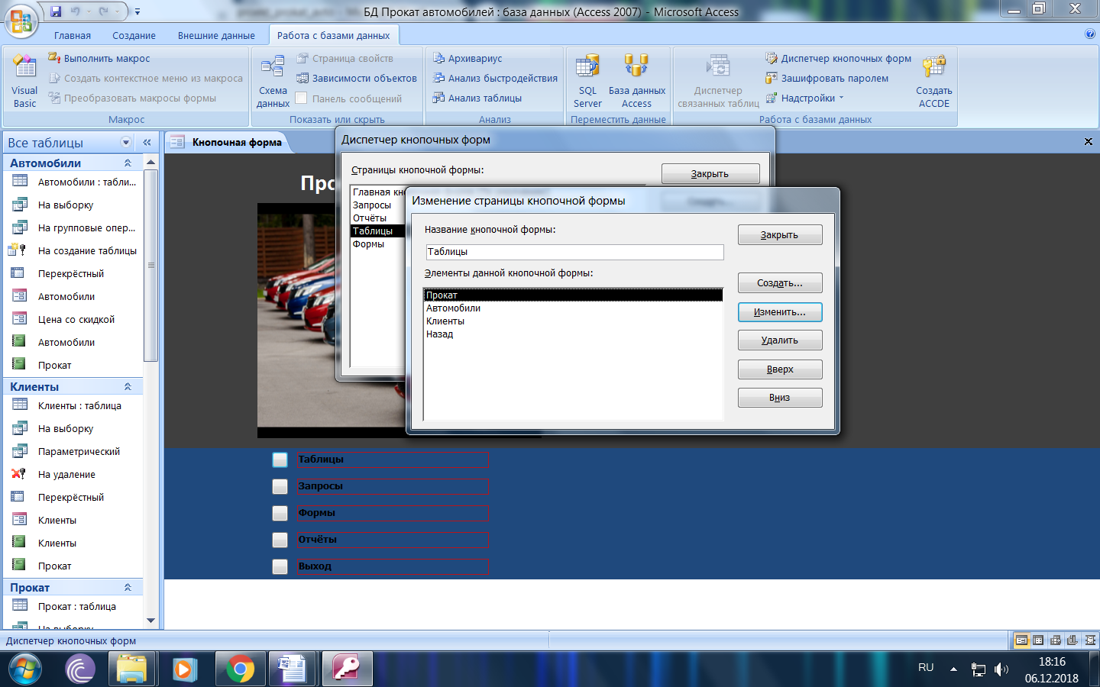This screenshot has height=687, width=1100.
Task: Click the Help question mark icon
Action: 1090,34
